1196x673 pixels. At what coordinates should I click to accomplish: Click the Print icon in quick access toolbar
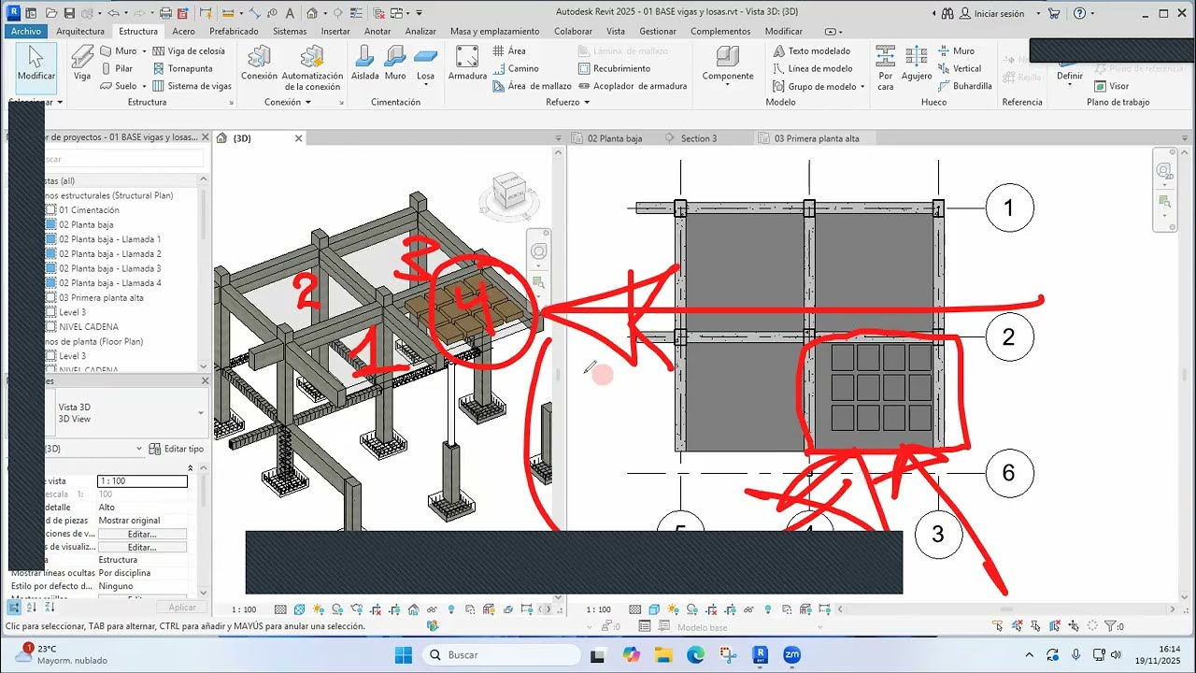(165, 13)
